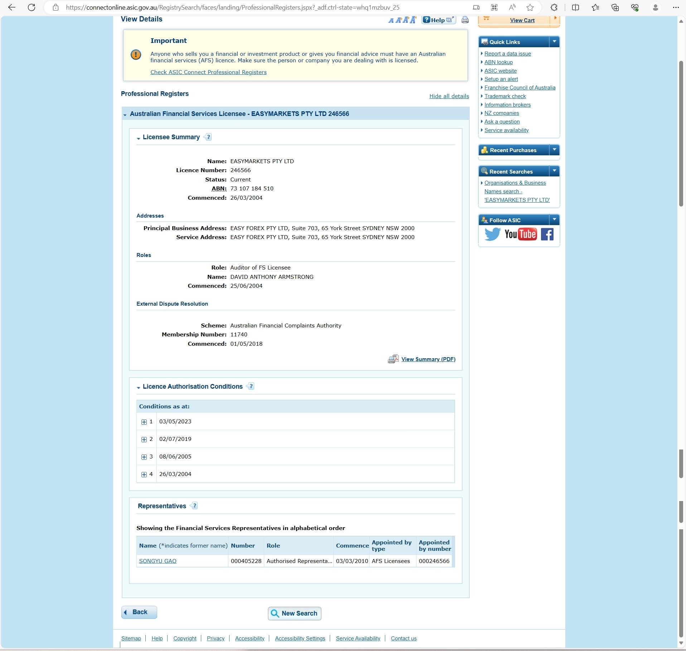Click scrollbar down arrow at bottom
The width and height of the screenshot is (686, 651).
681,643
